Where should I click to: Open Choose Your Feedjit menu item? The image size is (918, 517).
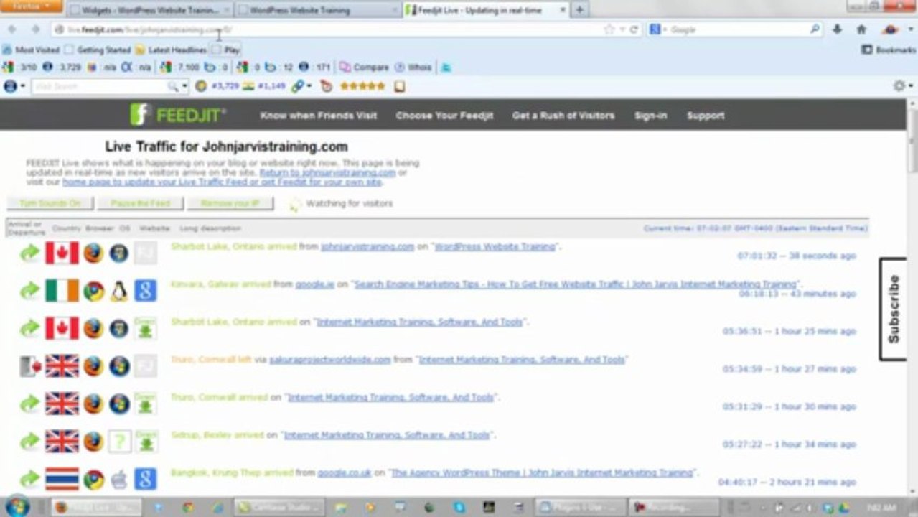coord(444,116)
